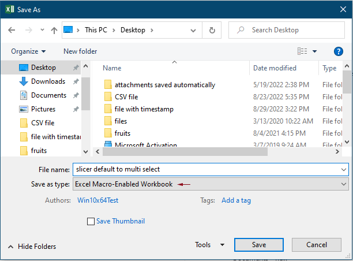Image resolution: width=353 pixels, height=261 pixels.
Task: Enable the Save Thumbnail checkbox
Action: tap(91, 221)
